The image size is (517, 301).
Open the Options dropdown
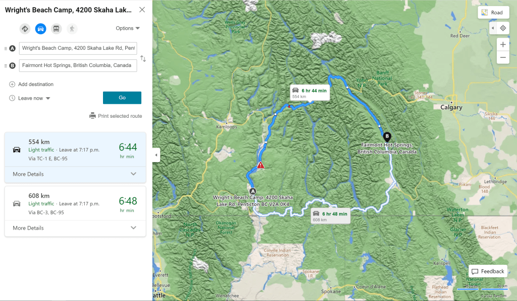point(128,28)
